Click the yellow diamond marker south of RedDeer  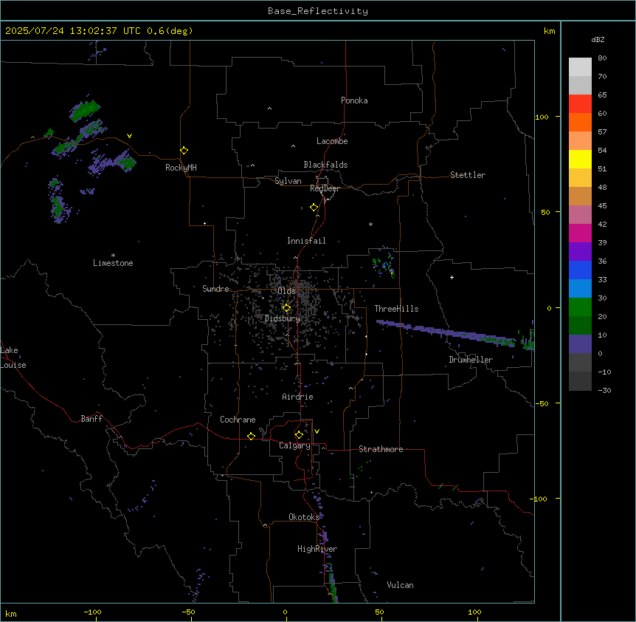point(314,208)
